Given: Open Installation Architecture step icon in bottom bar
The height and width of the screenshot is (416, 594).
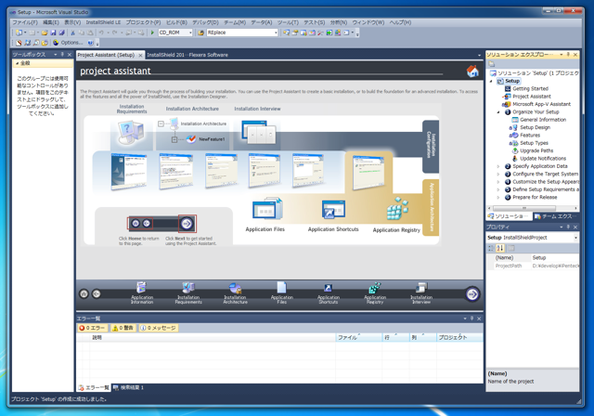Looking at the screenshot, I should (235, 288).
